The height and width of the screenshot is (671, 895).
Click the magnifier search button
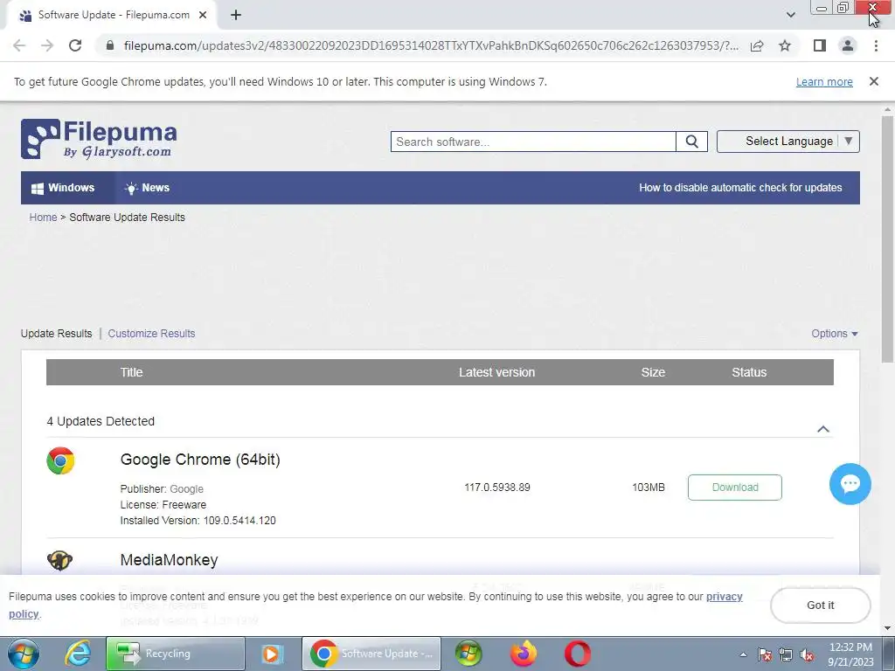point(692,142)
